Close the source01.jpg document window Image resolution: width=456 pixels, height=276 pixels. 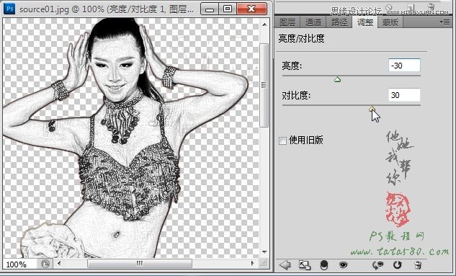click(x=251, y=9)
